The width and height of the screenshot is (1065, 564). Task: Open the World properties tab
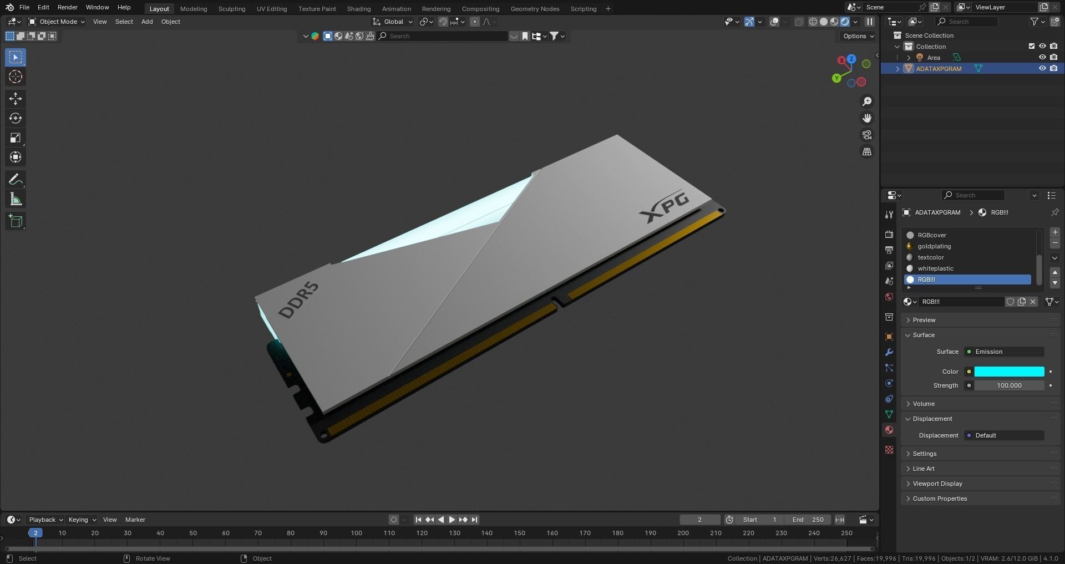coord(889,297)
